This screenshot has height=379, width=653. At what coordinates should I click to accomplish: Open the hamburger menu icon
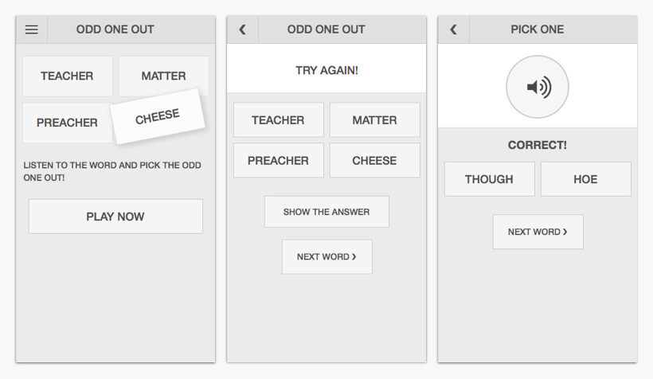pos(32,29)
